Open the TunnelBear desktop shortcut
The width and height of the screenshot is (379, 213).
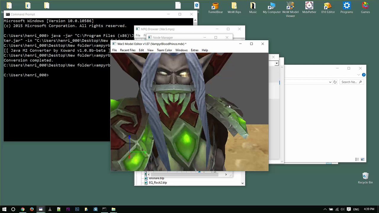(x=215, y=8)
